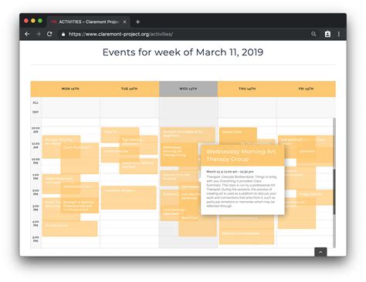366x282 pixels.
Task: Reload the Claremont Project page
Action: click(x=49, y=34)
